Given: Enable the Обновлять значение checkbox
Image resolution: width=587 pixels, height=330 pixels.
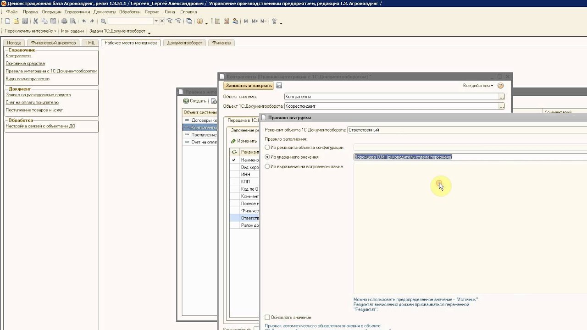Looking at the screenshot, I should [267, 317].
